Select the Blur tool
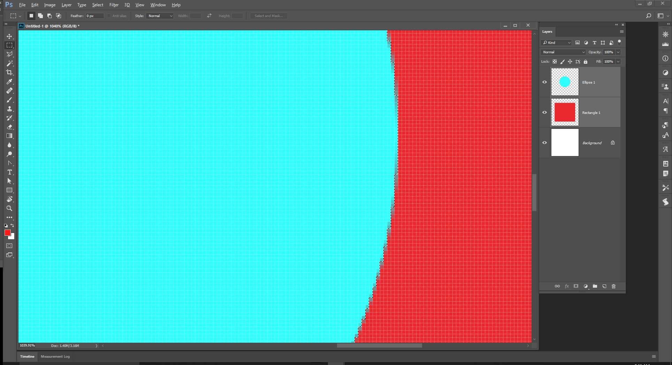The height and width of the screenshot is (365, 672). 9,145
